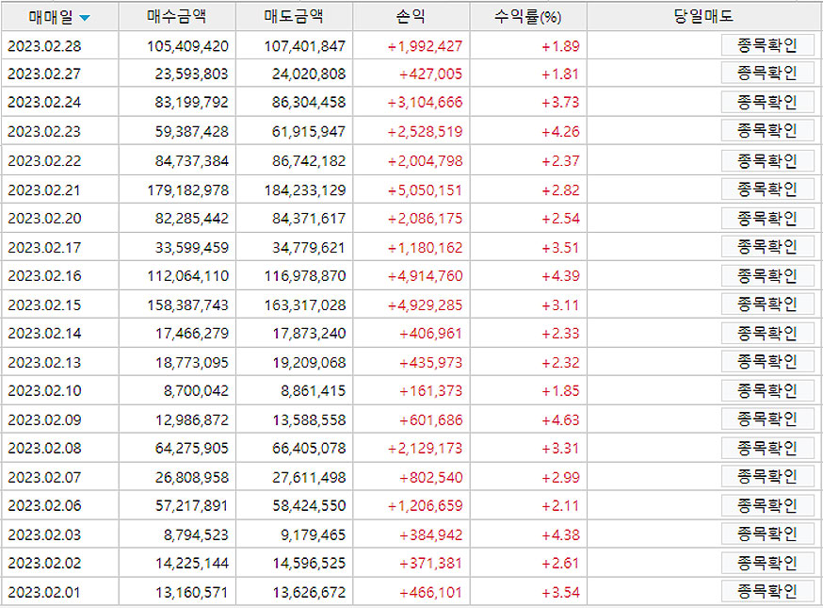This screenshot has height=608, width=823.
Task: Click 종목확인 for 2023.02.23
Action: (x=767, y=130)
